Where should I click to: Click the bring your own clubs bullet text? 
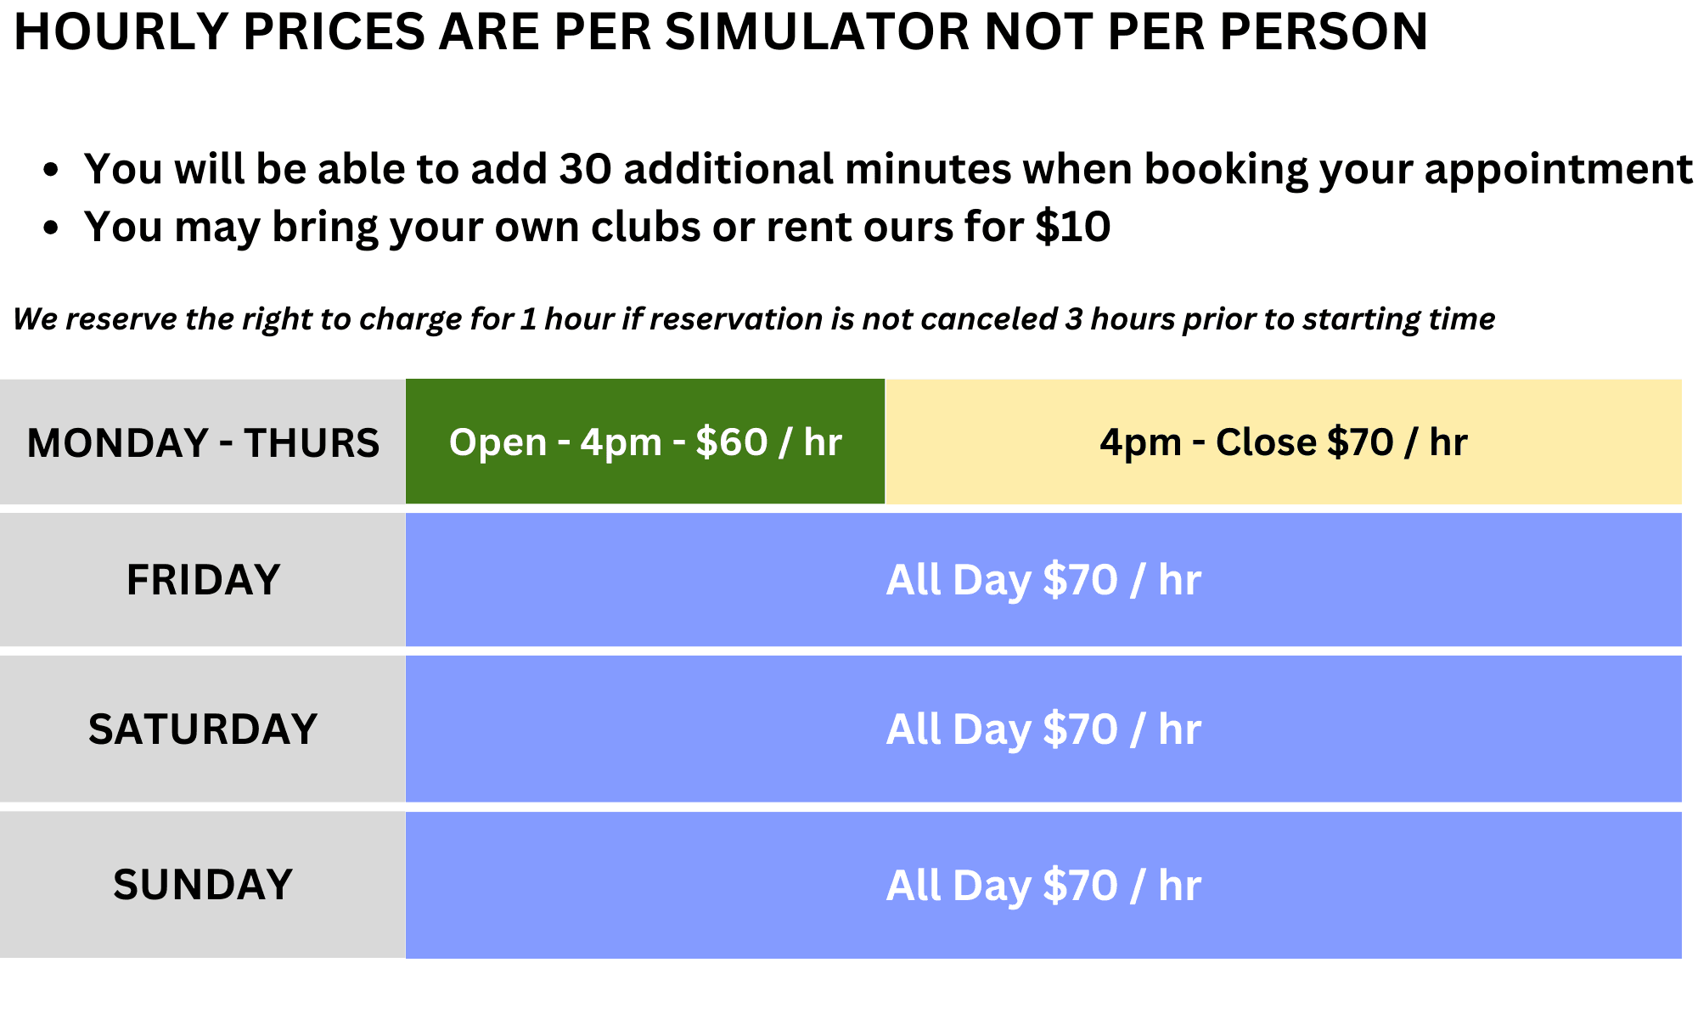pos(597,227)
